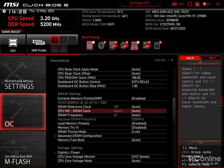224x168 pixels.
Task: Click the help panel side squares handle
Action: (222, 101)
